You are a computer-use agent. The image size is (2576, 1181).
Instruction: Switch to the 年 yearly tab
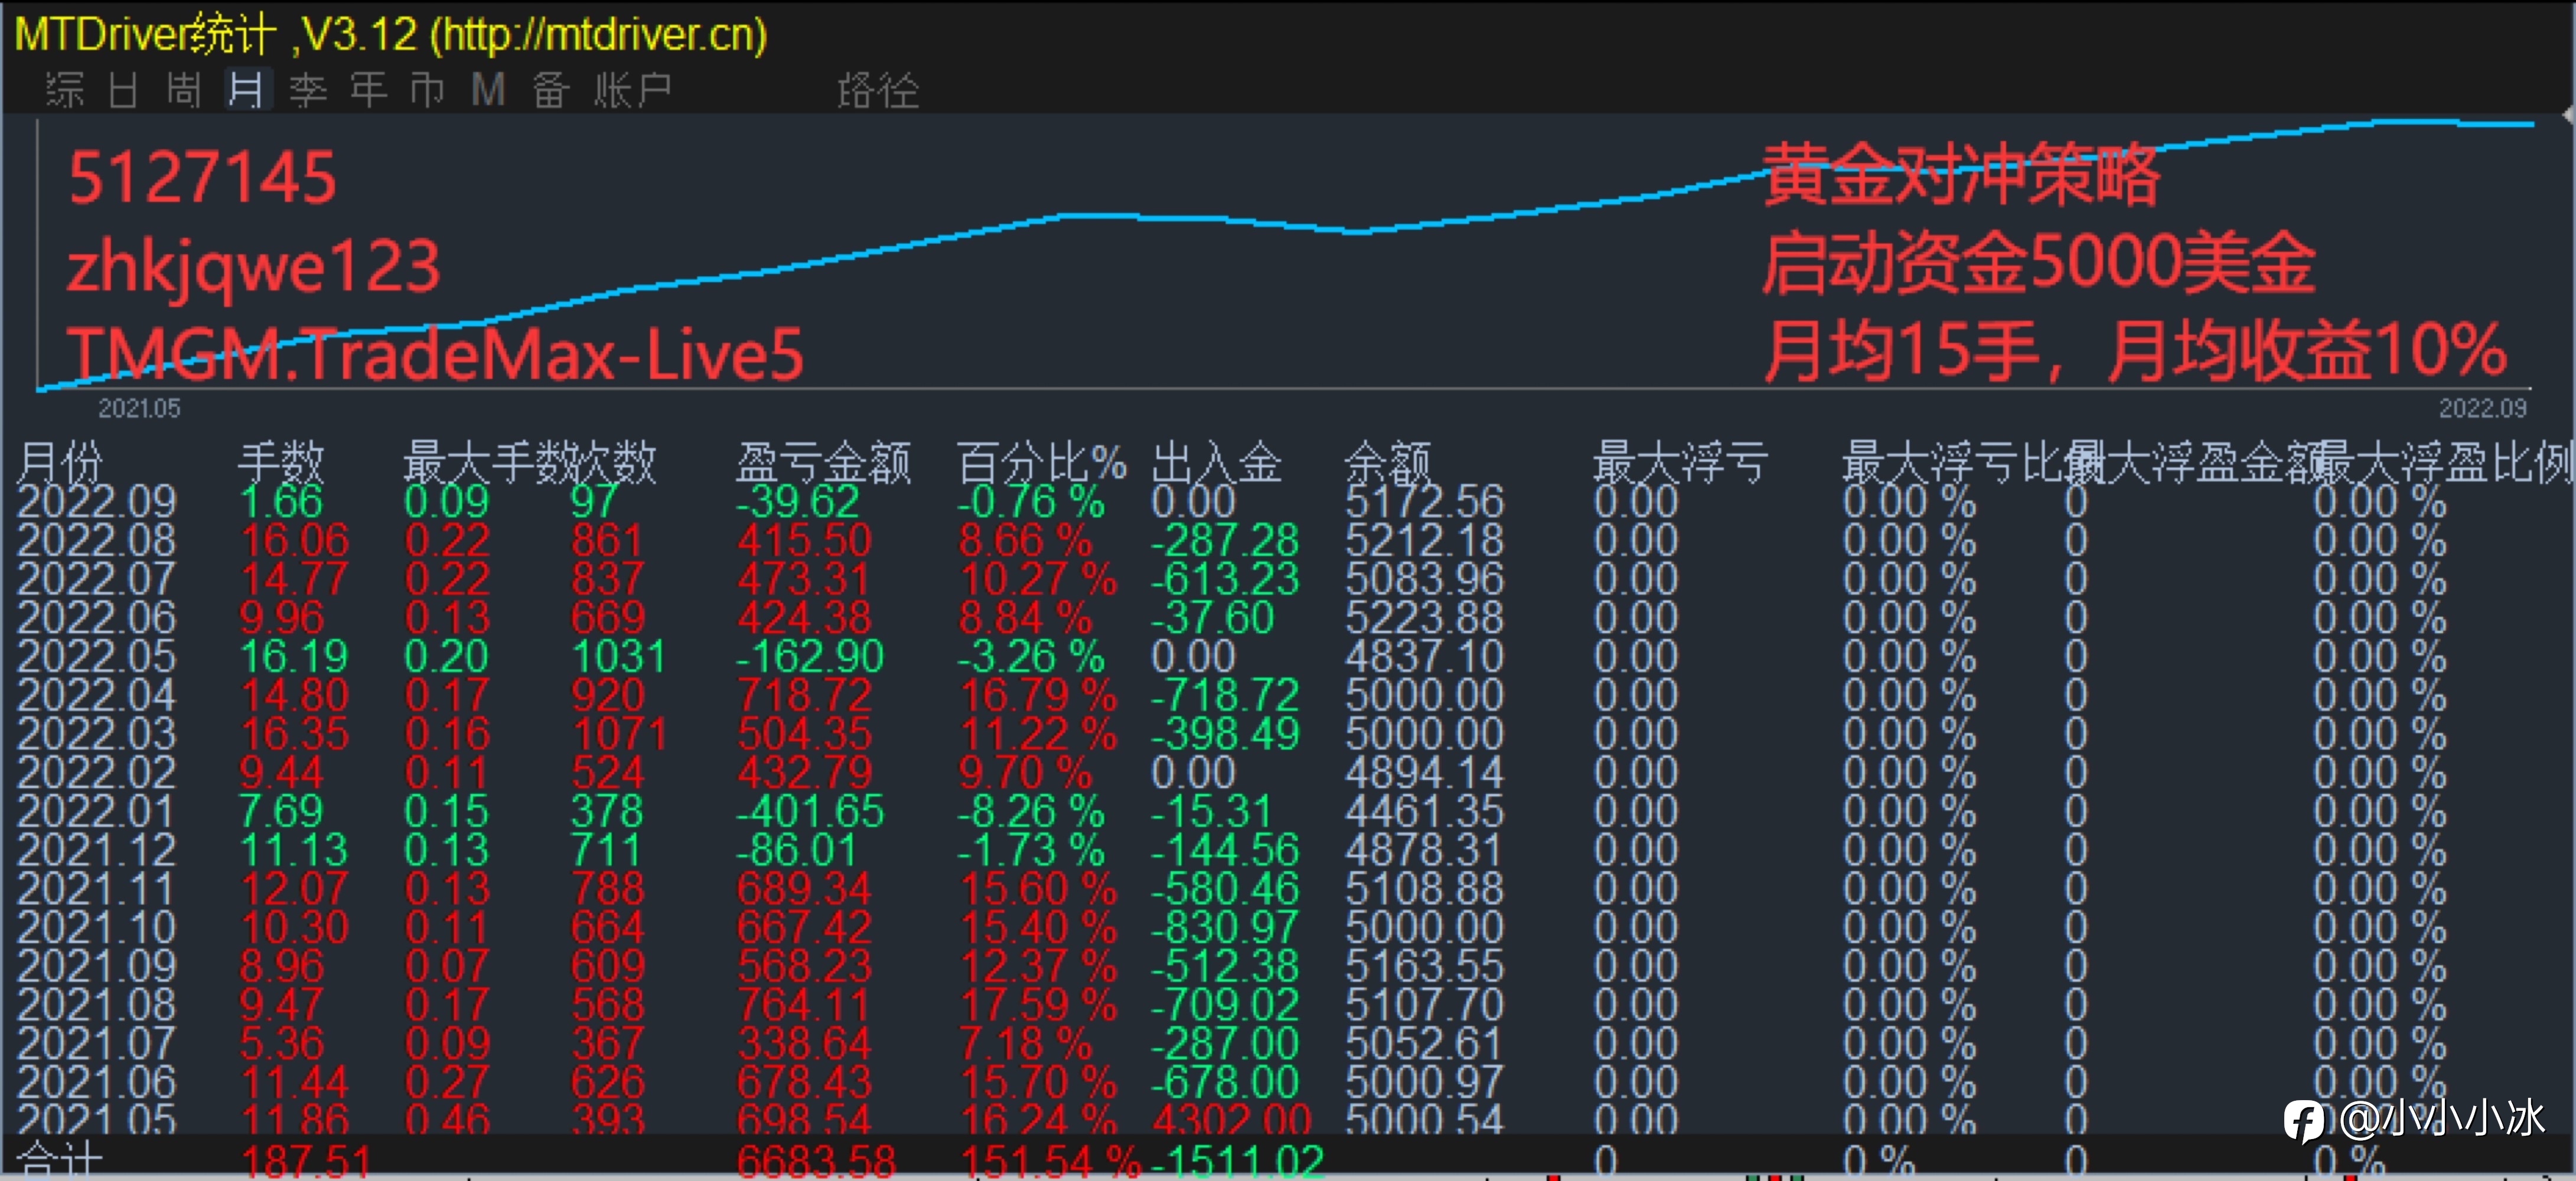[x=368, y=90]
